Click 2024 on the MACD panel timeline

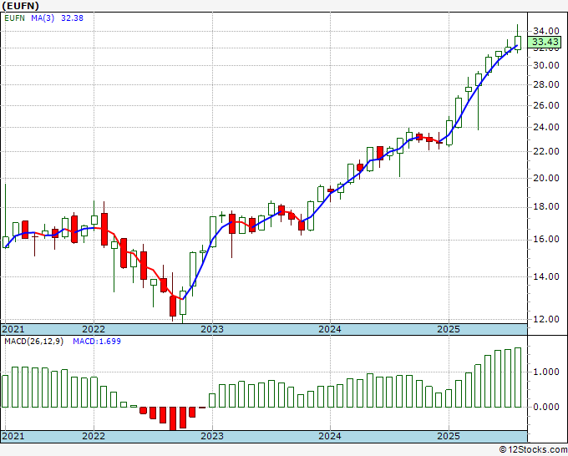(330, 436)
